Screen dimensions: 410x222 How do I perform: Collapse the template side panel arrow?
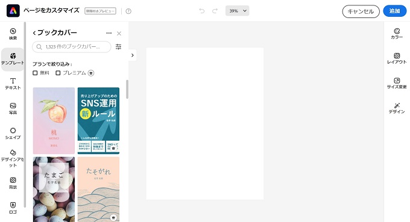click(132, 55)
